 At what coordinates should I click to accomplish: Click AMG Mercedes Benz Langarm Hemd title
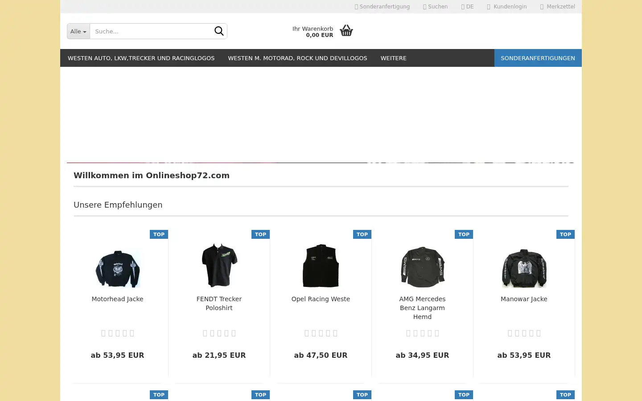[x=422, y=308]
